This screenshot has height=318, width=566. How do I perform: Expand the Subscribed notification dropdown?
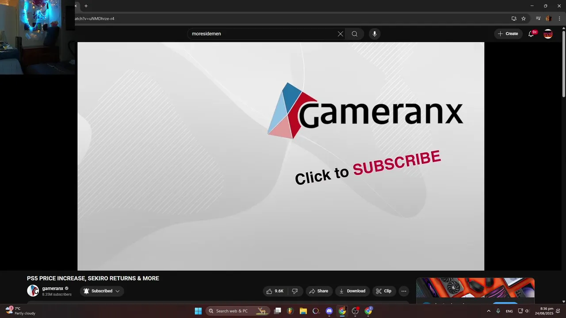102,291
